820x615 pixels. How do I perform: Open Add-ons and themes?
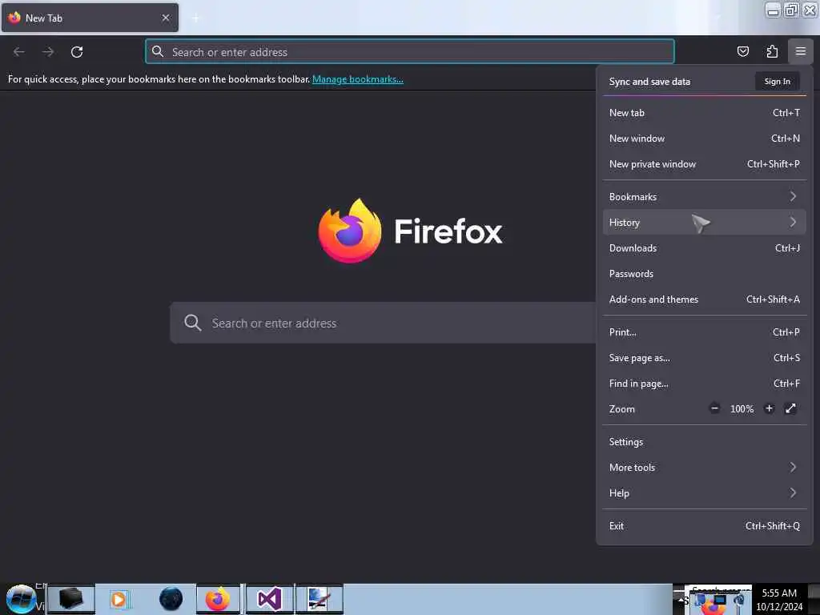click(705, 299)
